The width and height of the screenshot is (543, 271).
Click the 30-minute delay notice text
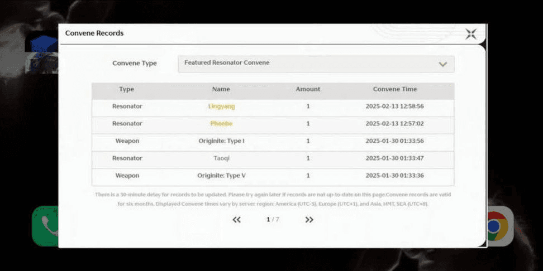point(273,199)
